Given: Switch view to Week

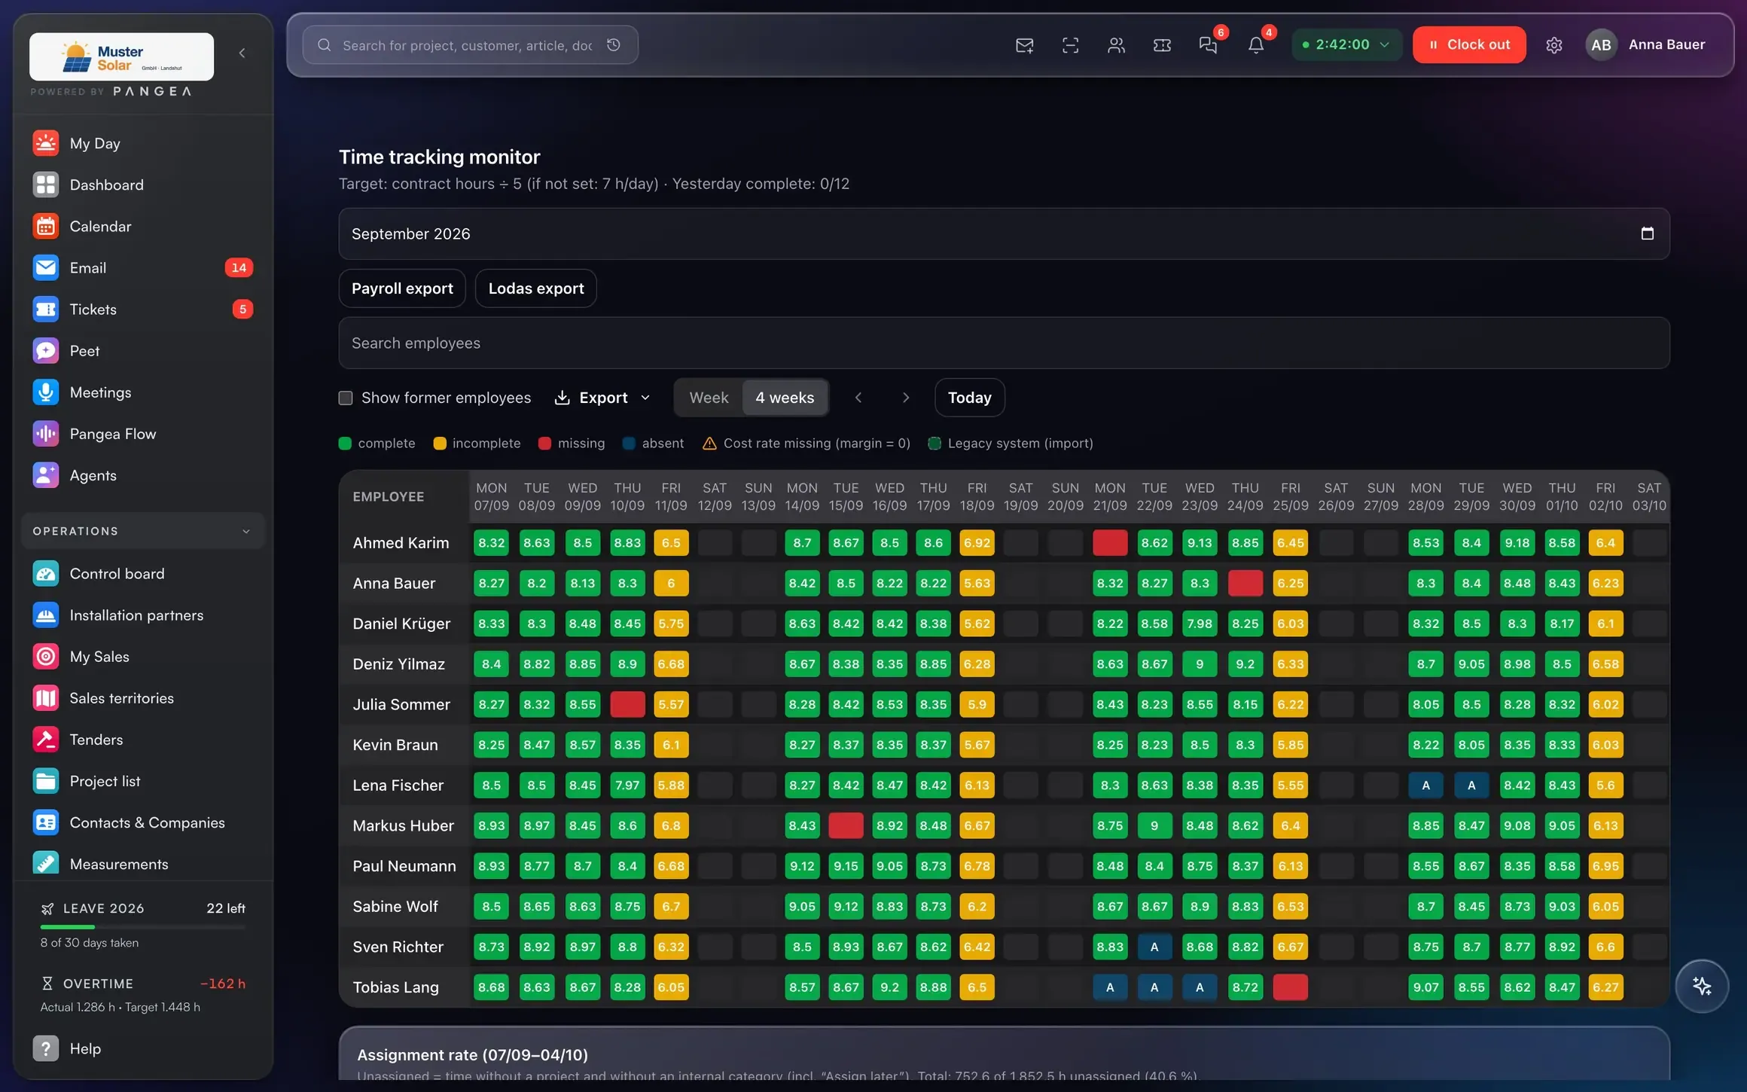Looking at the screenshot, I should tap(709, 398).
